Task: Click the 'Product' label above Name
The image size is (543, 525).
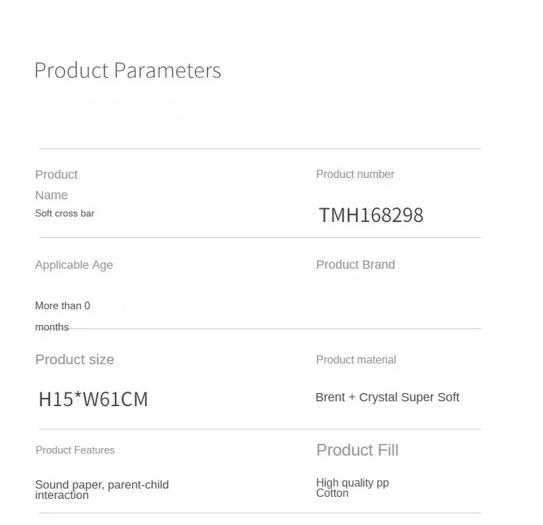Action: (56, 175)
